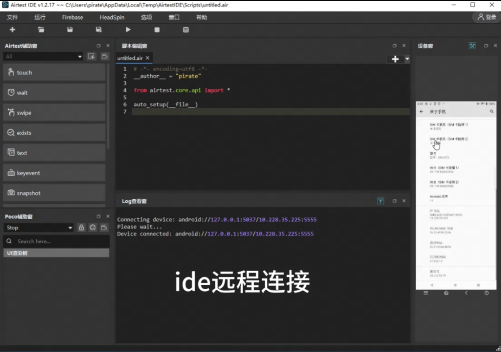
Task: Click the device back icon below phone screen
Action: click(467, 293)
